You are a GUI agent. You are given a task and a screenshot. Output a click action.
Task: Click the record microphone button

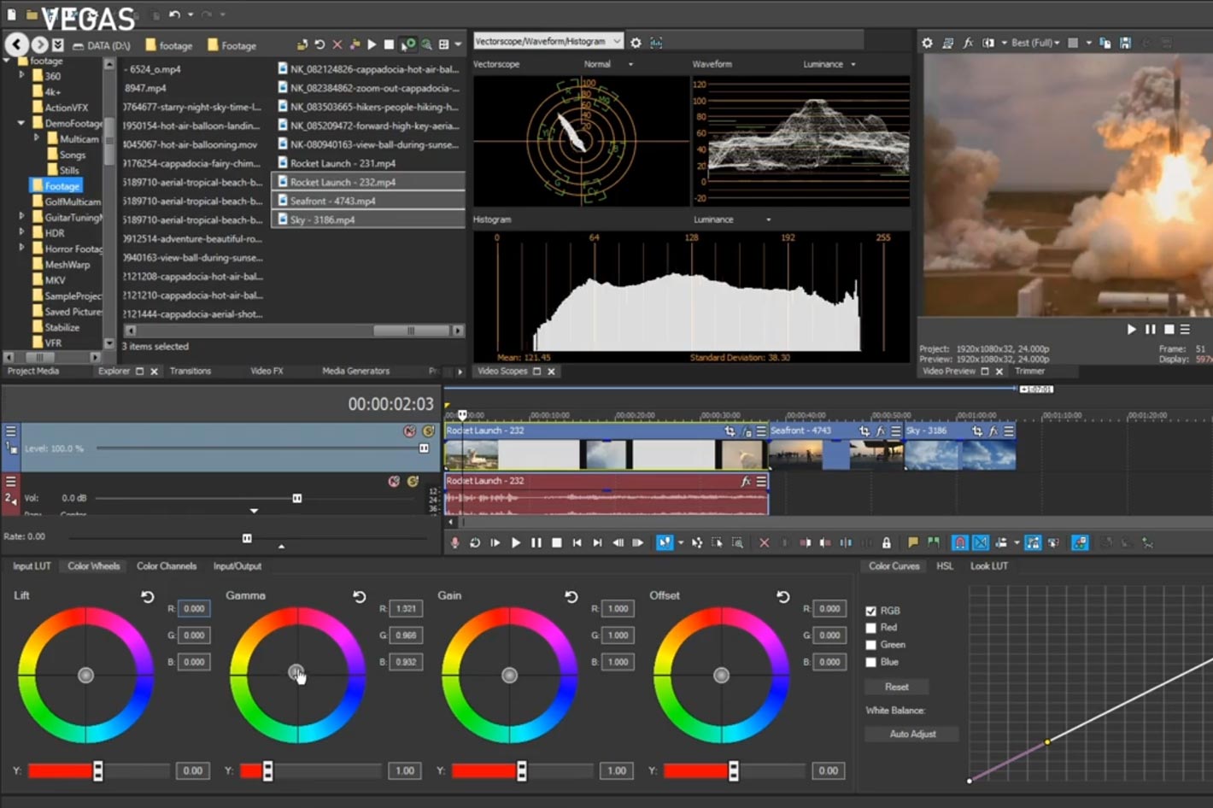tap(454, 542)
